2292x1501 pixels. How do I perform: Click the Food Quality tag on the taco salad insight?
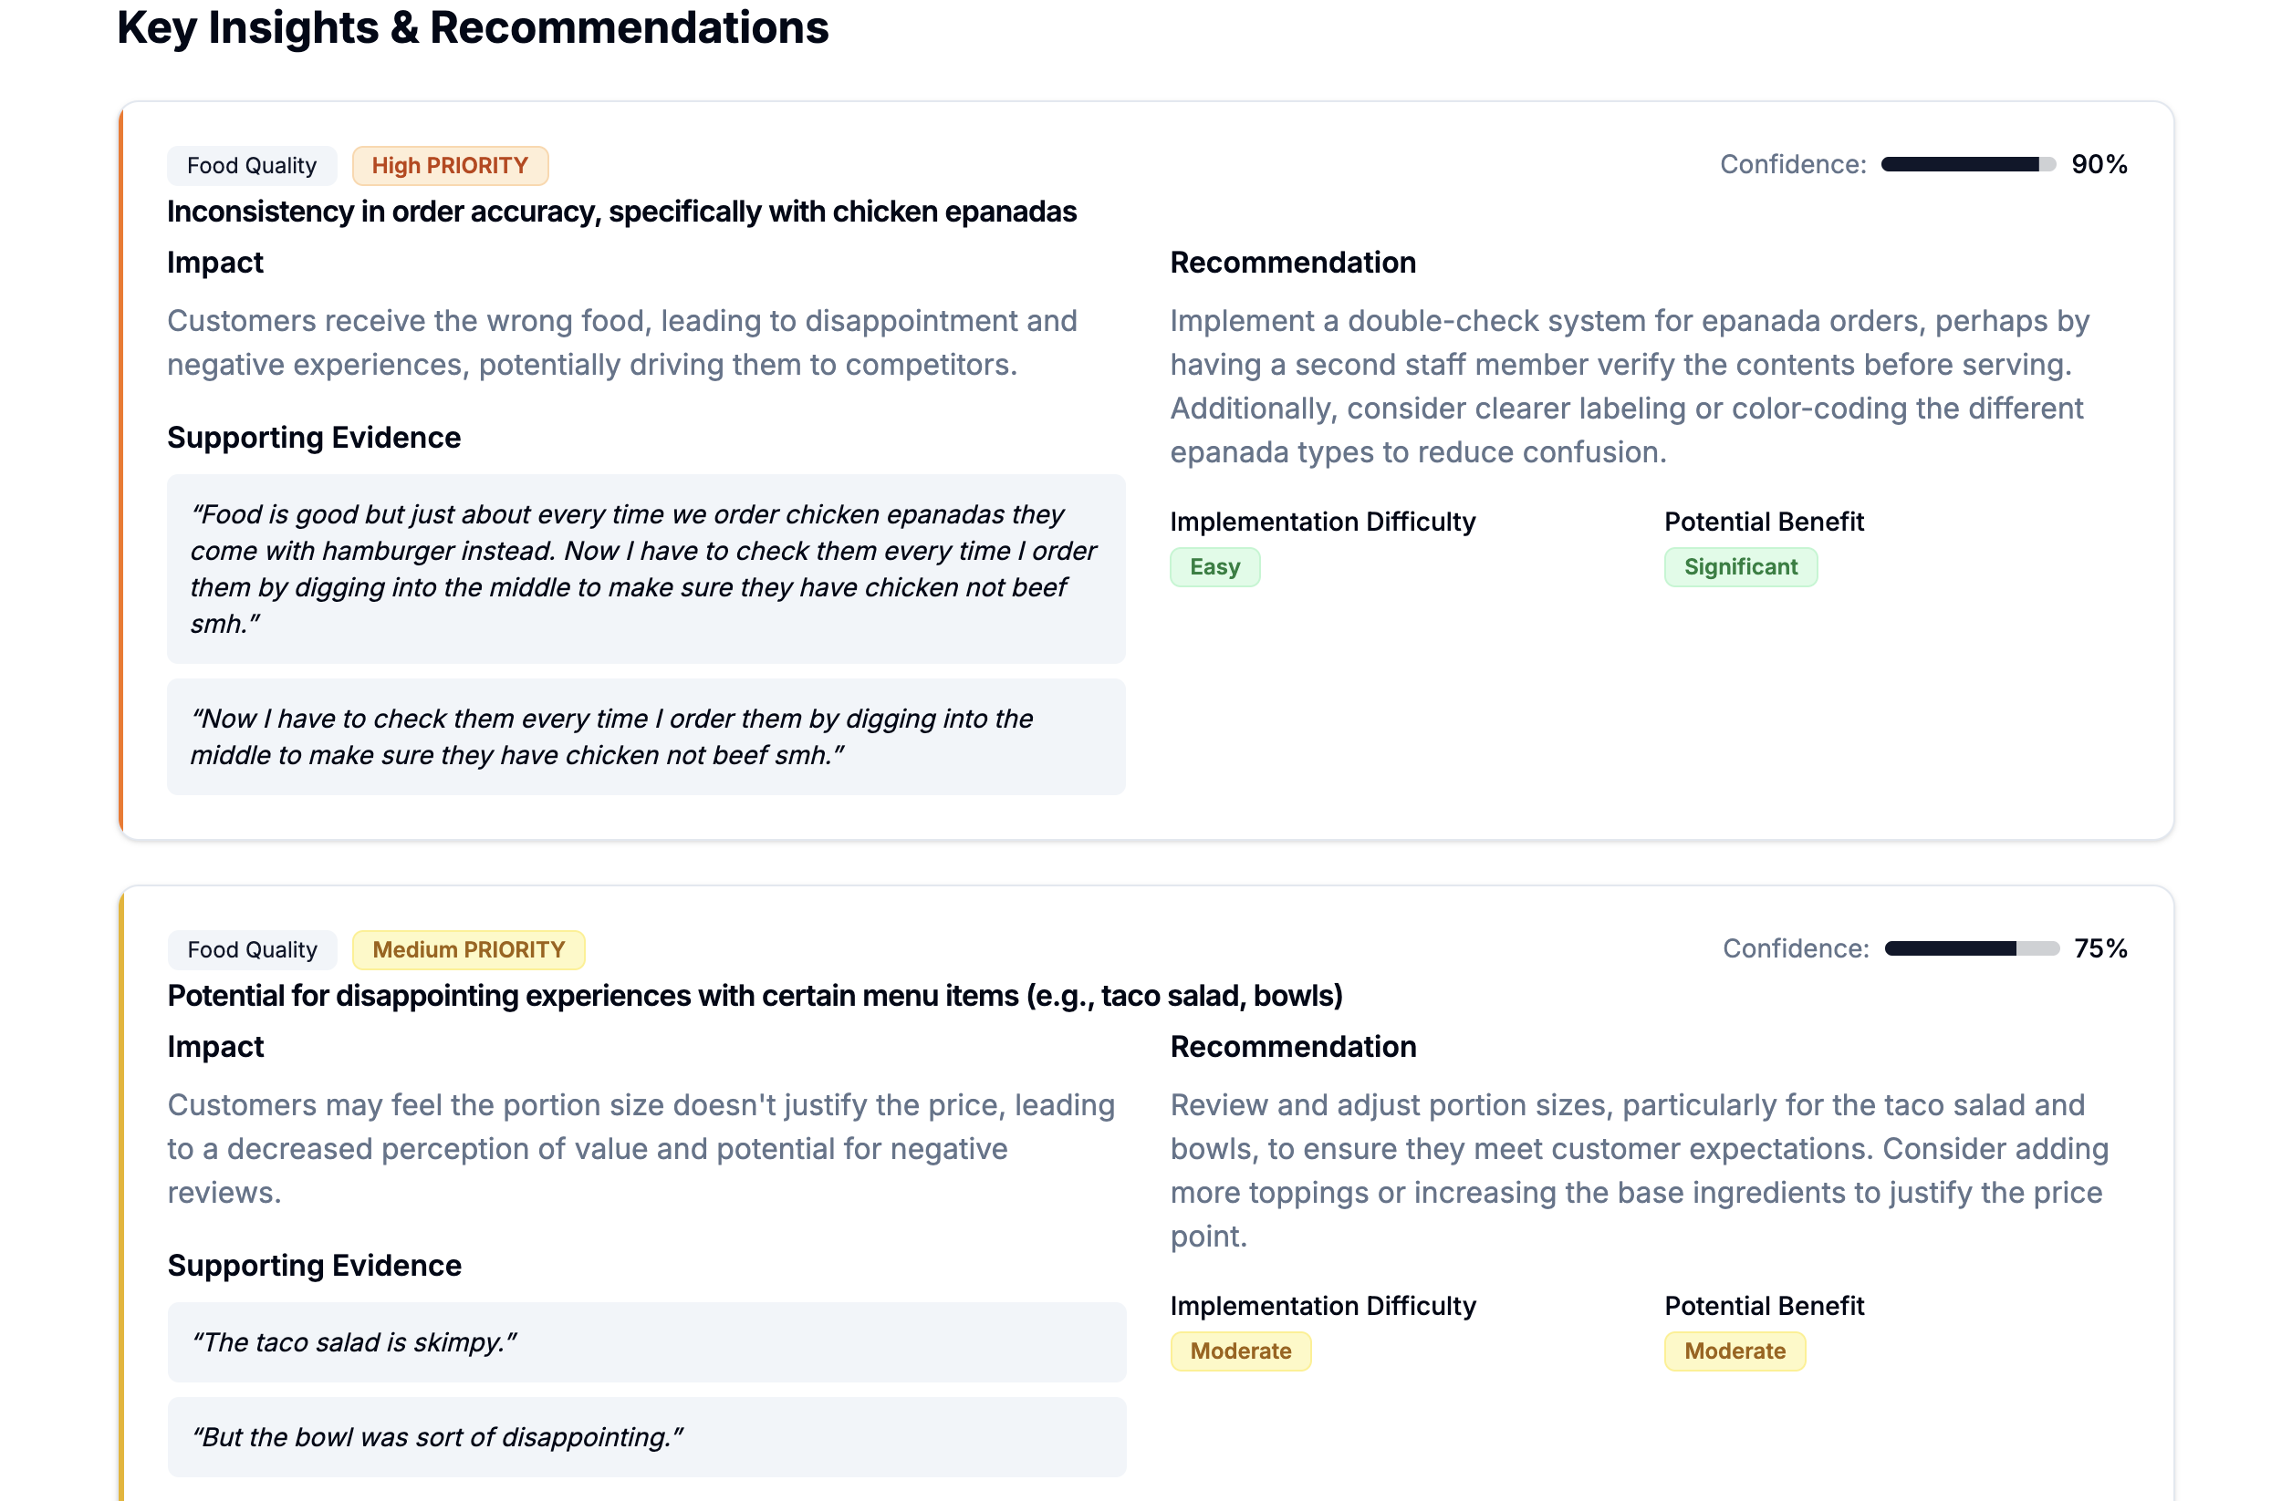pyautogui.click(x=251, y=949)
